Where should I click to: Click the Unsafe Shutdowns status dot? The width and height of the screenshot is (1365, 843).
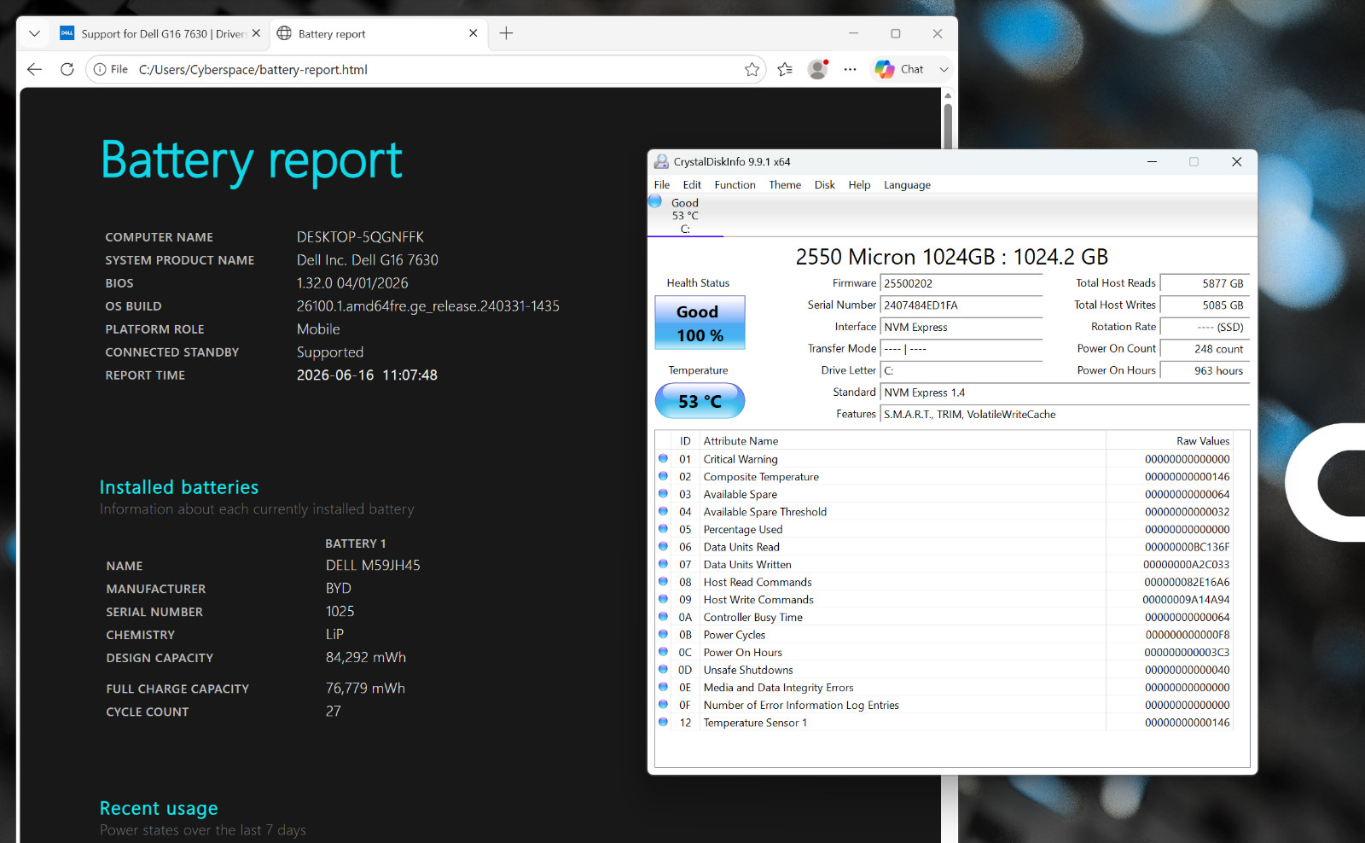pyautogui.click(x=664, y=670)
